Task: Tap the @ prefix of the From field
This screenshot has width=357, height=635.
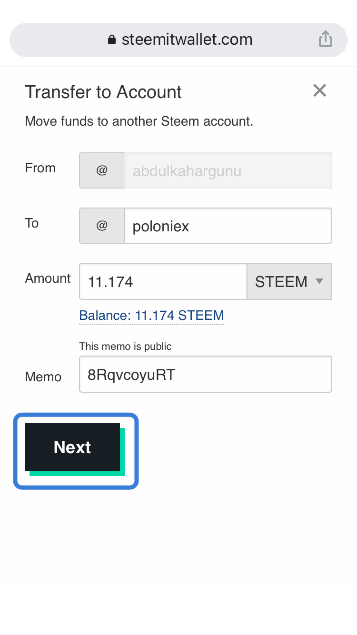Action: [x=102, y=170]
